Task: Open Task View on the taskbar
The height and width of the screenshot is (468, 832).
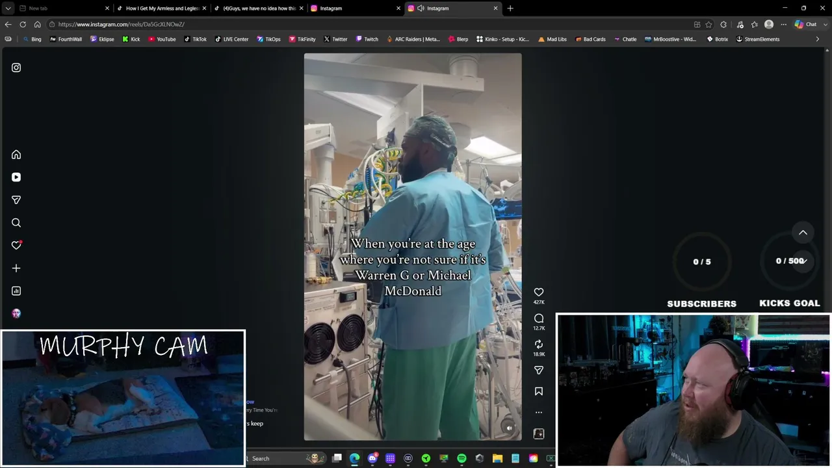Action: [337, 458]
